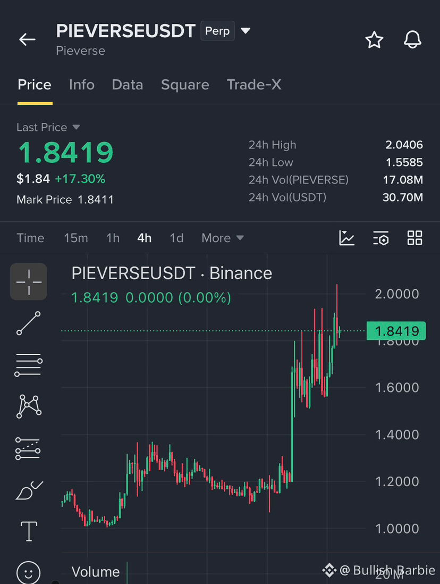
Task: Select the trend line drawing tool
Action: point(29,323)
